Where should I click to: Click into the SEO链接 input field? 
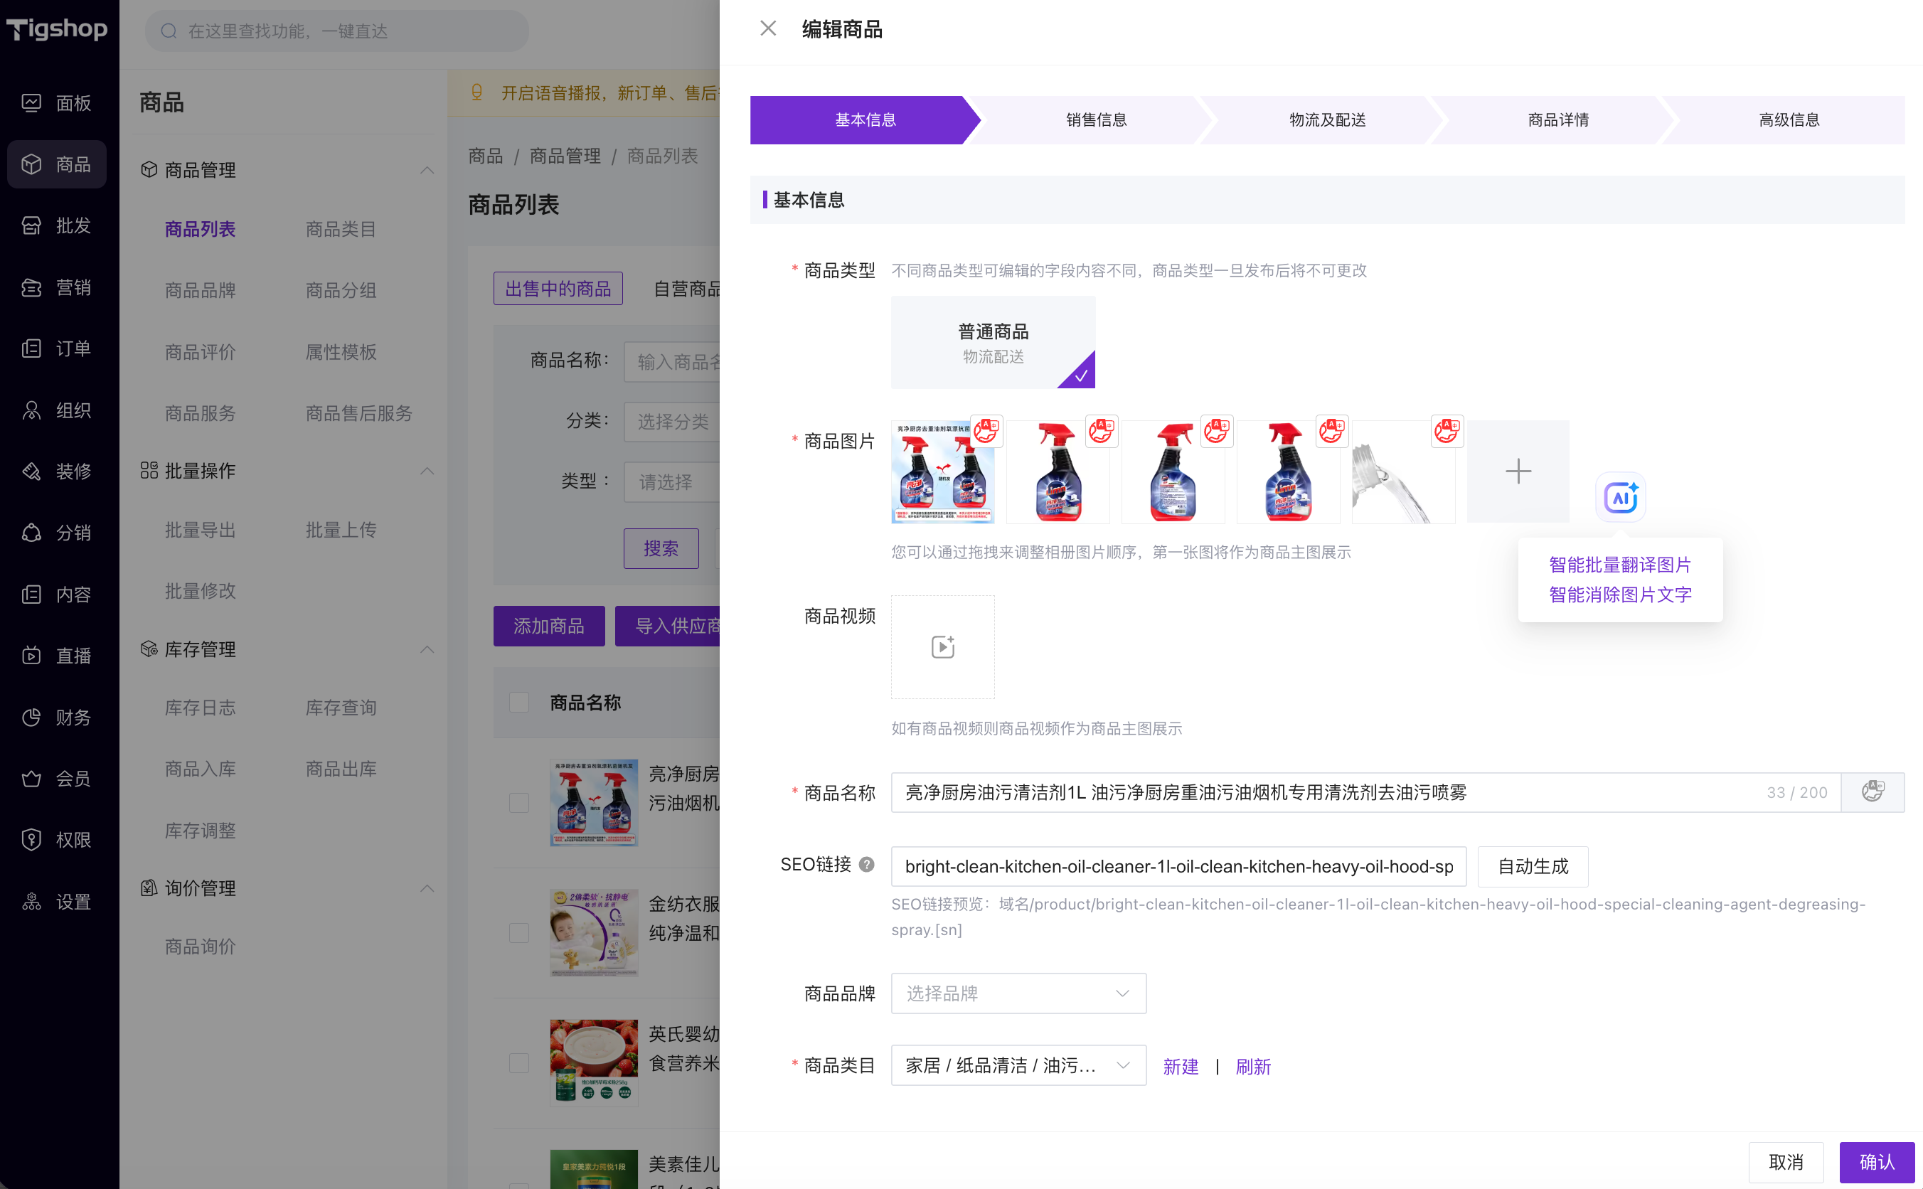pos(1178,867)
